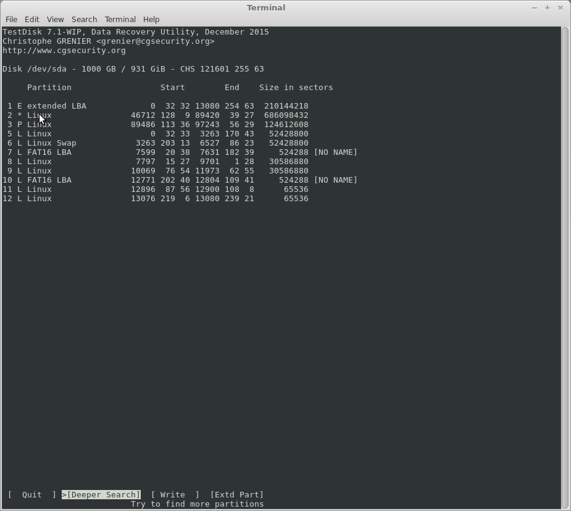Minimize the Terminal window
The height and width of the screenshot is (511, 571).
coord(534,7)
